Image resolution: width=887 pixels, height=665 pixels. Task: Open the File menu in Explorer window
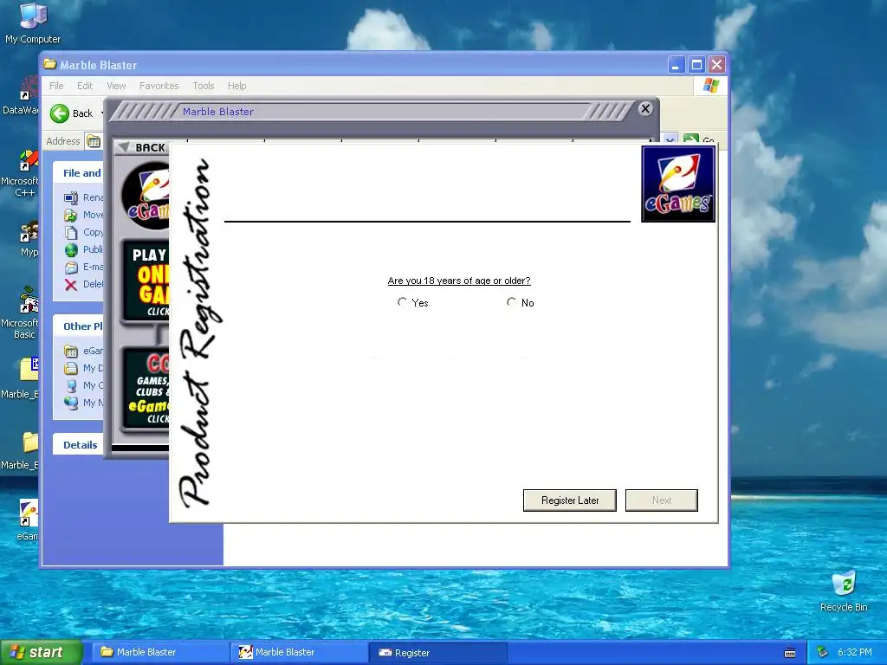56,86
